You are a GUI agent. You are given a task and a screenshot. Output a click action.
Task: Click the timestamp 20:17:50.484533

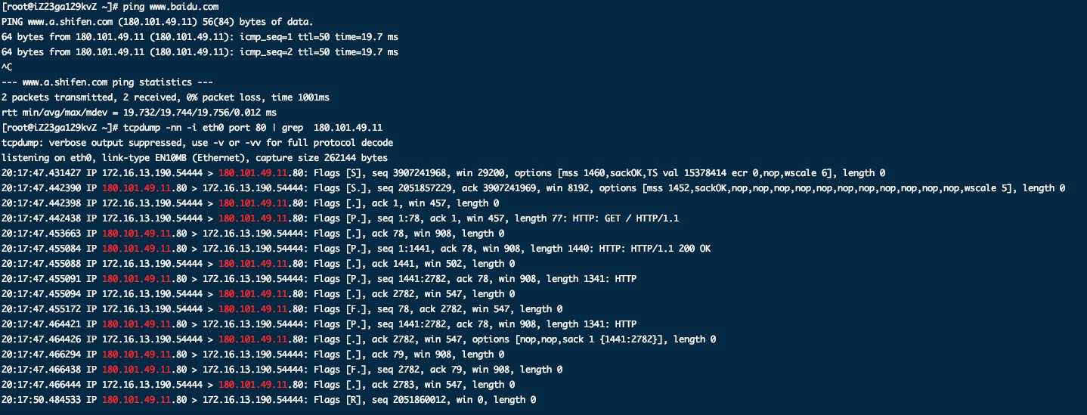coord(39,400)
